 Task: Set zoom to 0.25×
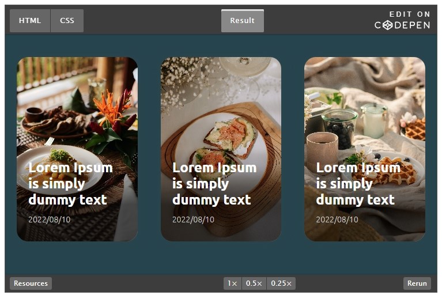tap(281, 283)
